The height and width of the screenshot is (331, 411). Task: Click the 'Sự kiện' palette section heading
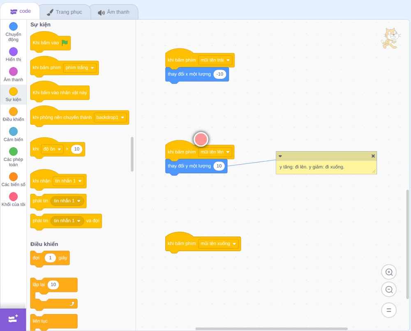pyautogui.click(x=40, y=25)
